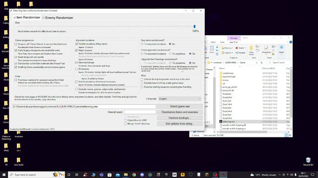Open the Manage tab in File Explorer

[x=234, y=38]
